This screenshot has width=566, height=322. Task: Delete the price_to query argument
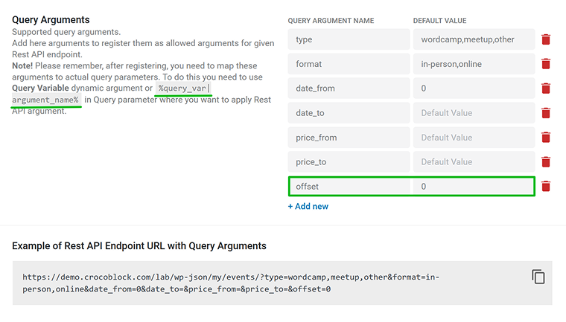point(546,162)
